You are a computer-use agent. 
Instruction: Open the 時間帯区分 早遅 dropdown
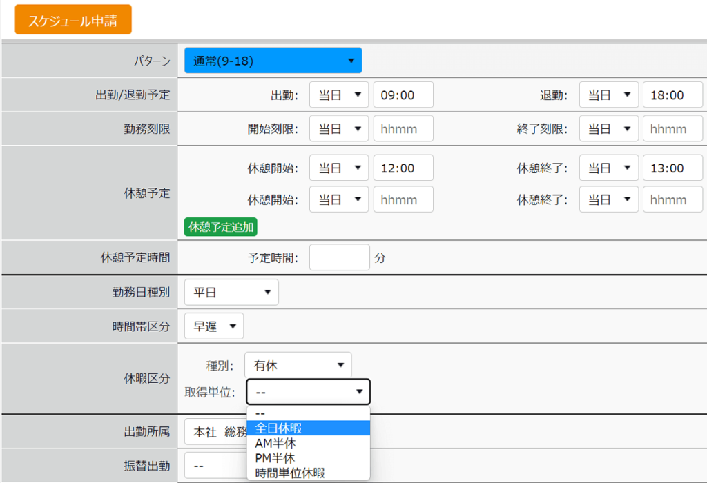tap(214, 326)
